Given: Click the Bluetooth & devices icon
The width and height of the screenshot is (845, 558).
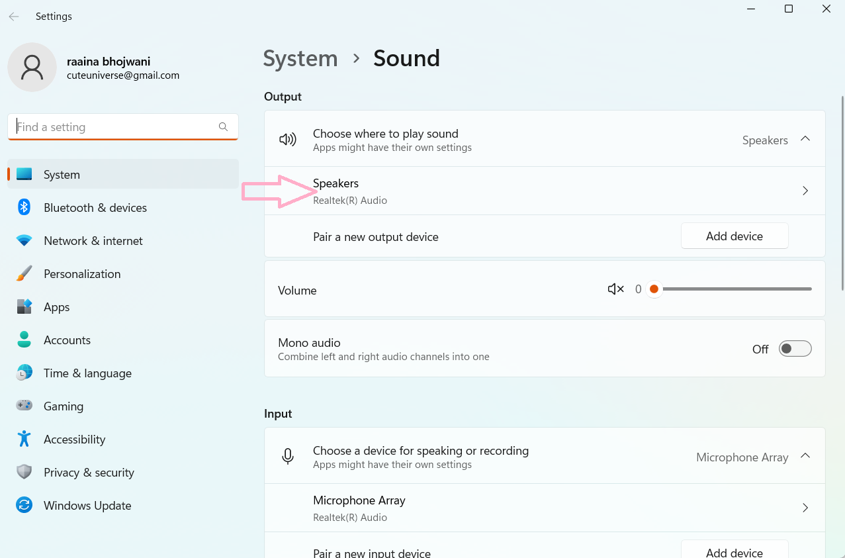Looking at the screenshot, I should tap(24, 208).
